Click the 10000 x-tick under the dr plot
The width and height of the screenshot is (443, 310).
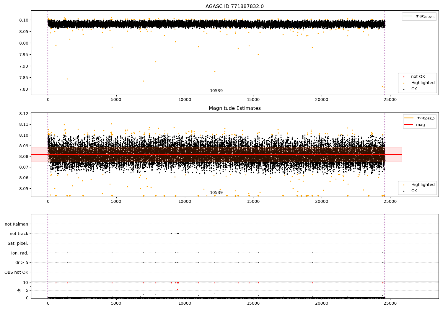(x=185, y=303)
